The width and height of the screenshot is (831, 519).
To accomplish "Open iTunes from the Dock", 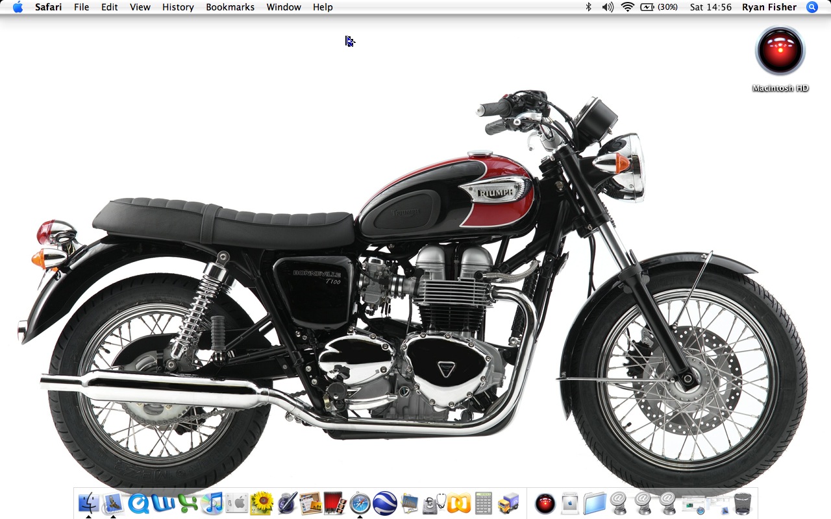I will click(212, 503).
